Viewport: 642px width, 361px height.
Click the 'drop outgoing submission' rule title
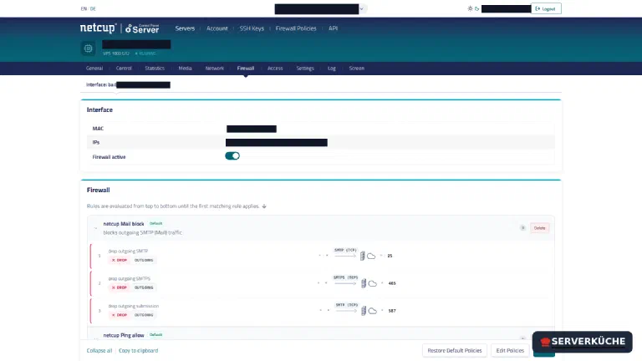point(134,306)
